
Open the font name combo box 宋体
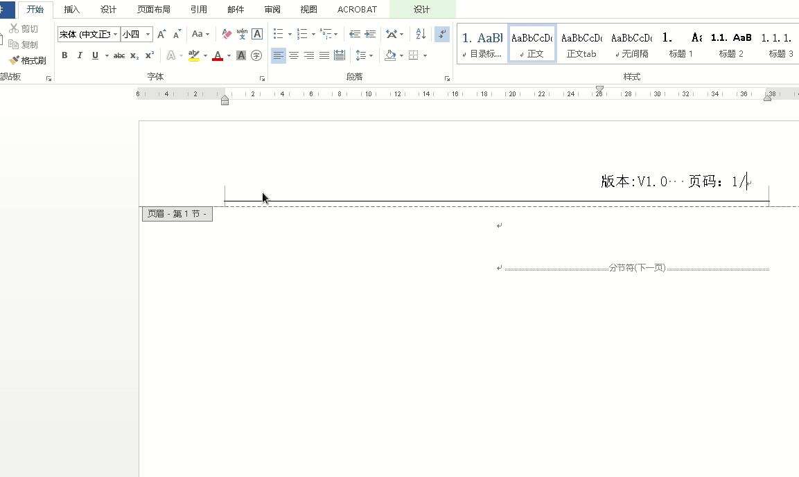click(x=89, y=34)
